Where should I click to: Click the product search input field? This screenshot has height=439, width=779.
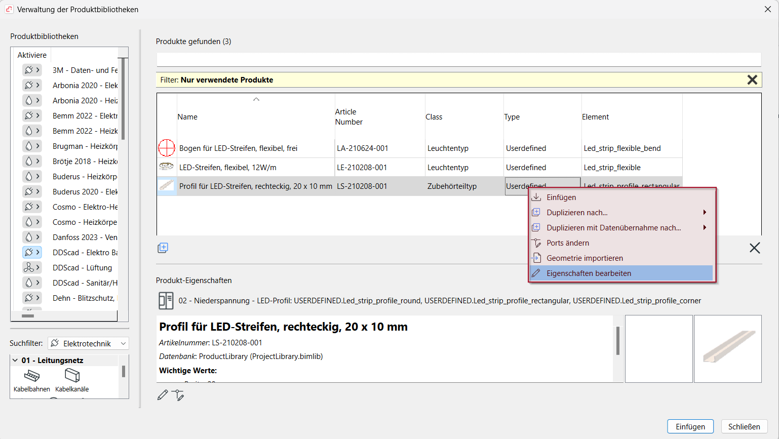pyautogui.click(x=458, y=59)
